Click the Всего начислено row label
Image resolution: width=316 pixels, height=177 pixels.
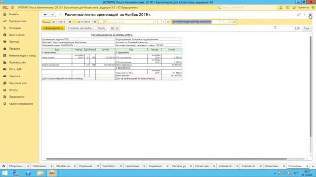pyautogui.click(x=50, y=65)
